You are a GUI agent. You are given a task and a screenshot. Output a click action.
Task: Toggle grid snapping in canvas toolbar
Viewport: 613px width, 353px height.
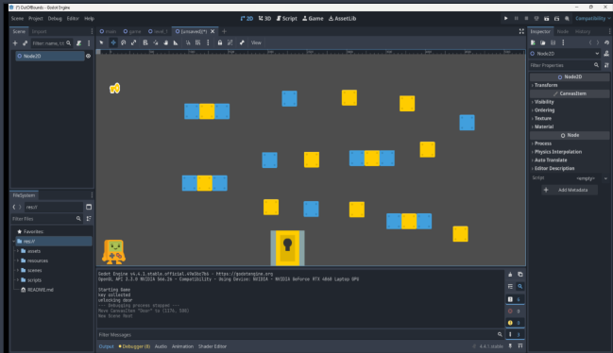(198, 42)
